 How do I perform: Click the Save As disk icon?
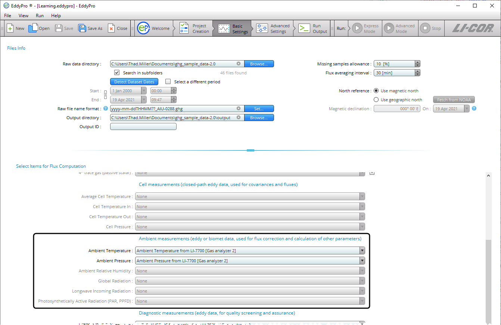pos(82,28)
